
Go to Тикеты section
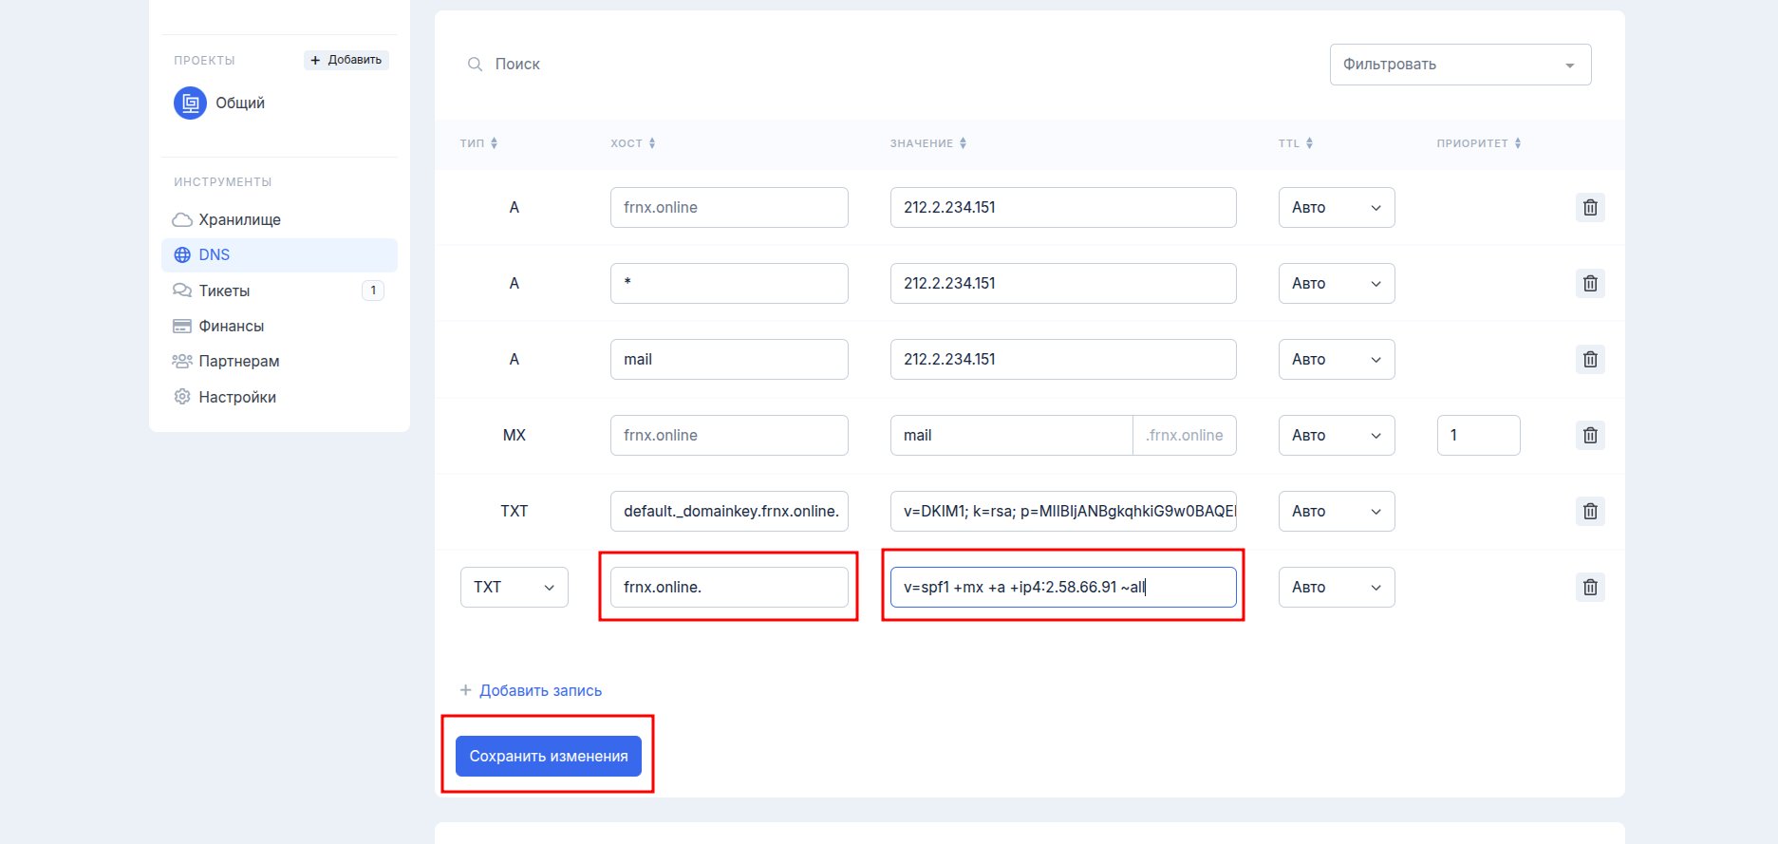[224, 291]
